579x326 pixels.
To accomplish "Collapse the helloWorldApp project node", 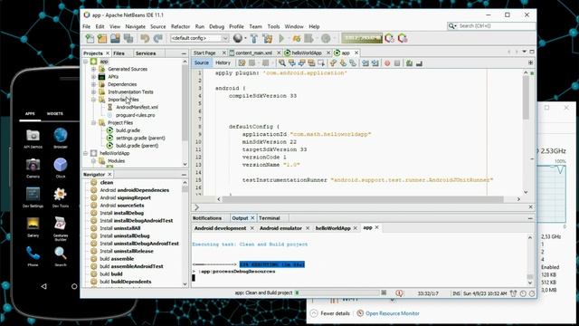I will coord(86,153).
